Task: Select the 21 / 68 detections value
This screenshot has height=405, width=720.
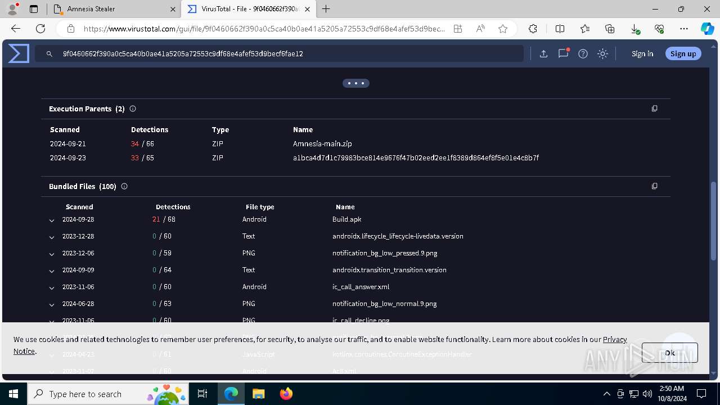Action: 164,219
